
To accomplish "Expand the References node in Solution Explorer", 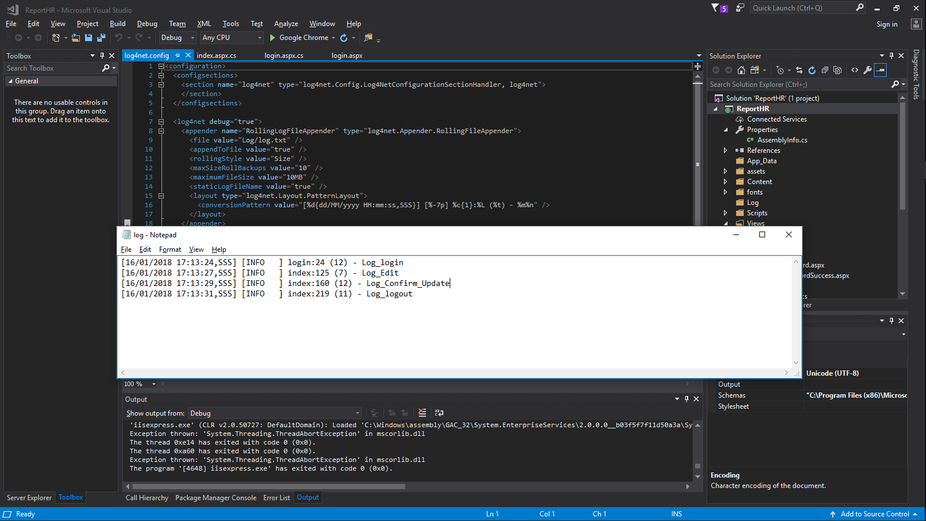I will coord(725,151).
